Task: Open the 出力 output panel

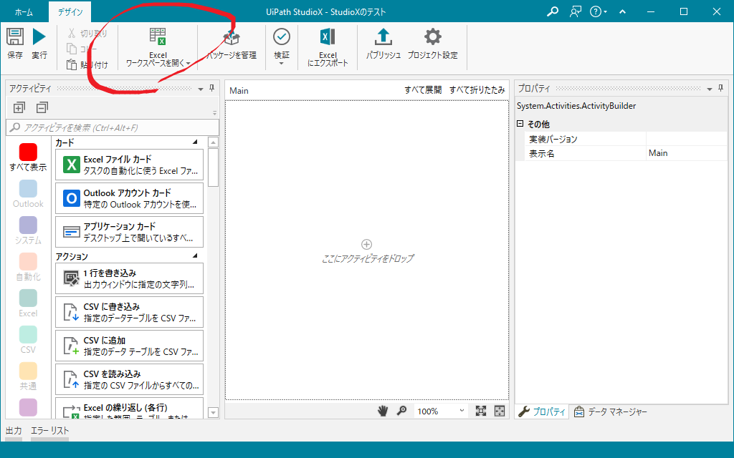Action: pyautogui.click(x=14, y=430)
